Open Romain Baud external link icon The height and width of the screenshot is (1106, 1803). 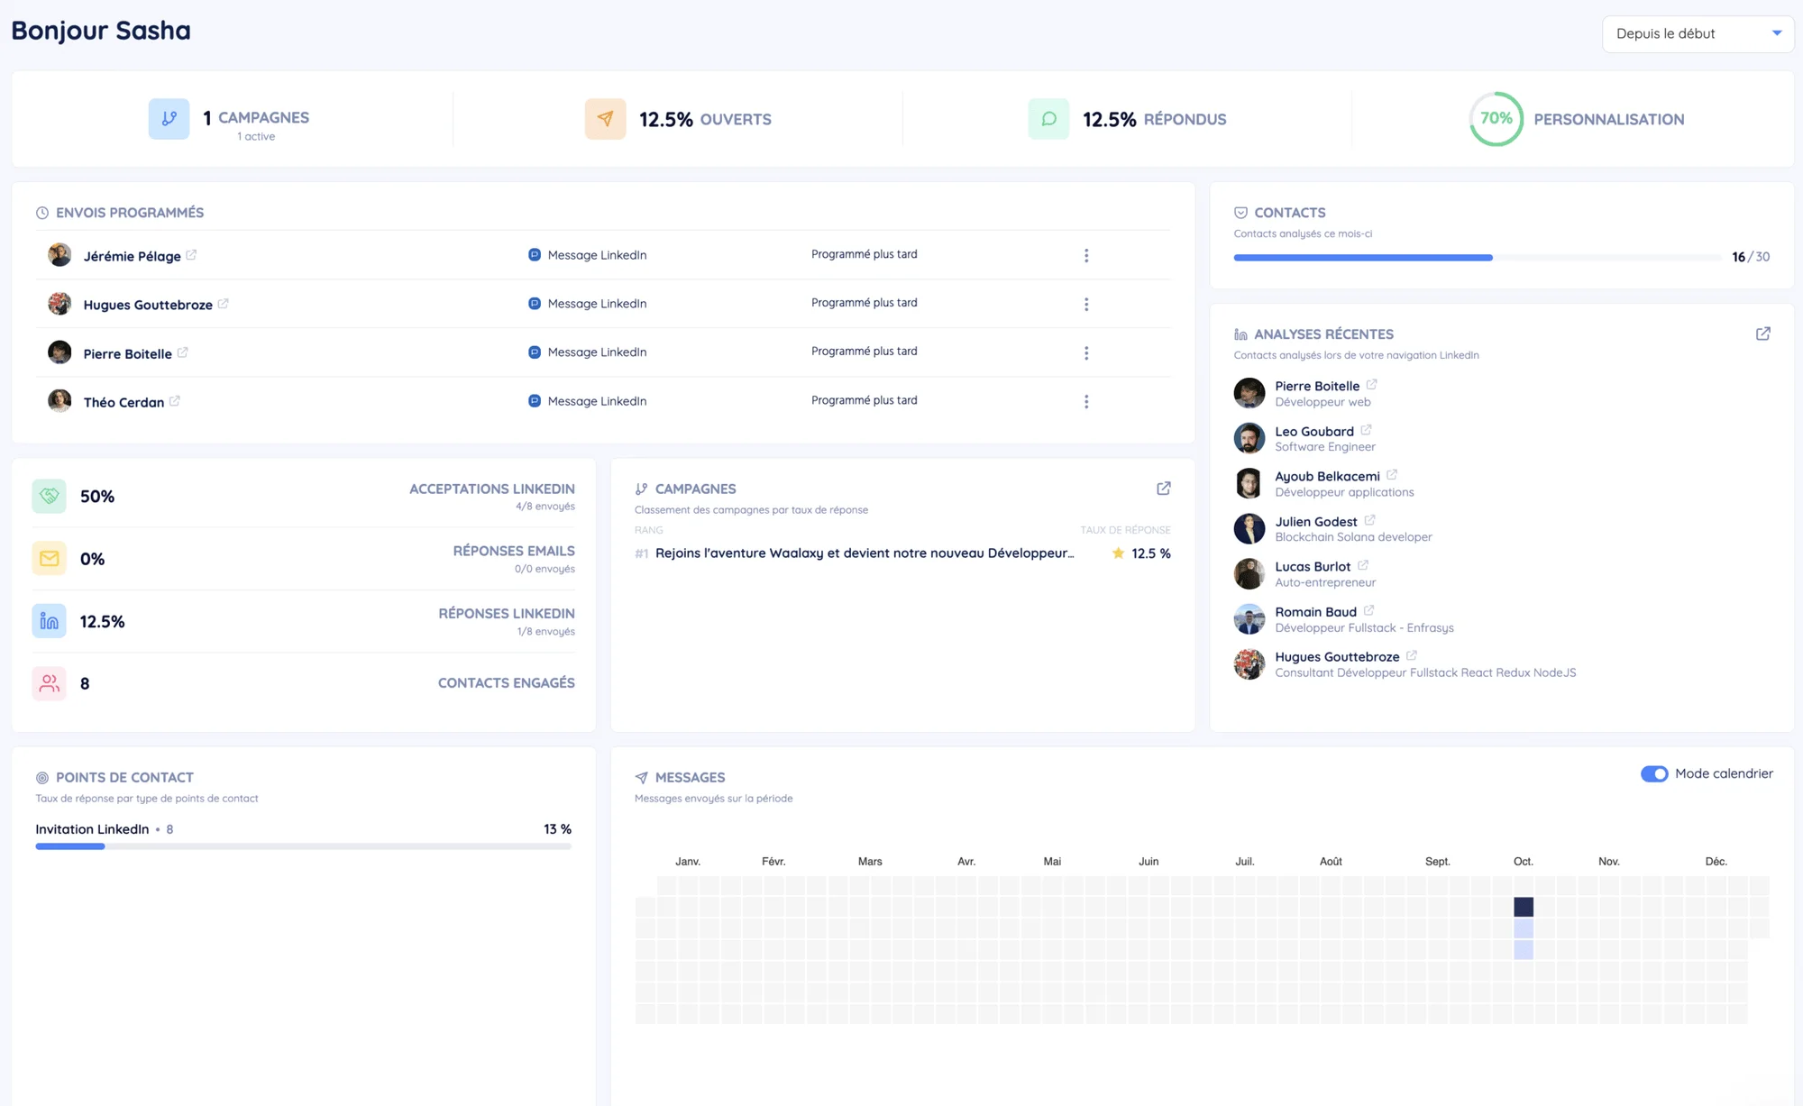(x=1368, y=610)
